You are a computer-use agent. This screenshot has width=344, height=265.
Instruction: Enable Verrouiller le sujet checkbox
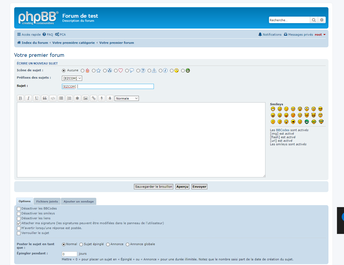tap(19, 233)
